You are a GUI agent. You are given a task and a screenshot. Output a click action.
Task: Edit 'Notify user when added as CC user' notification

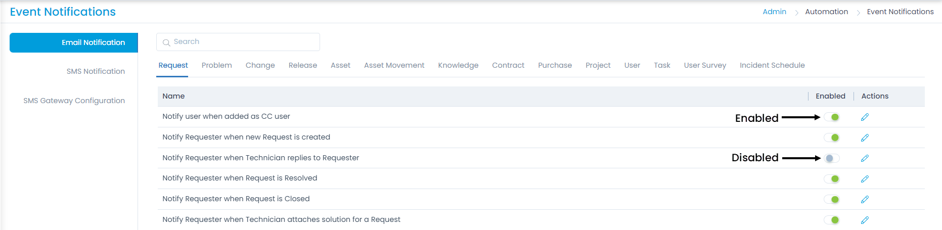tap(865, 117)
